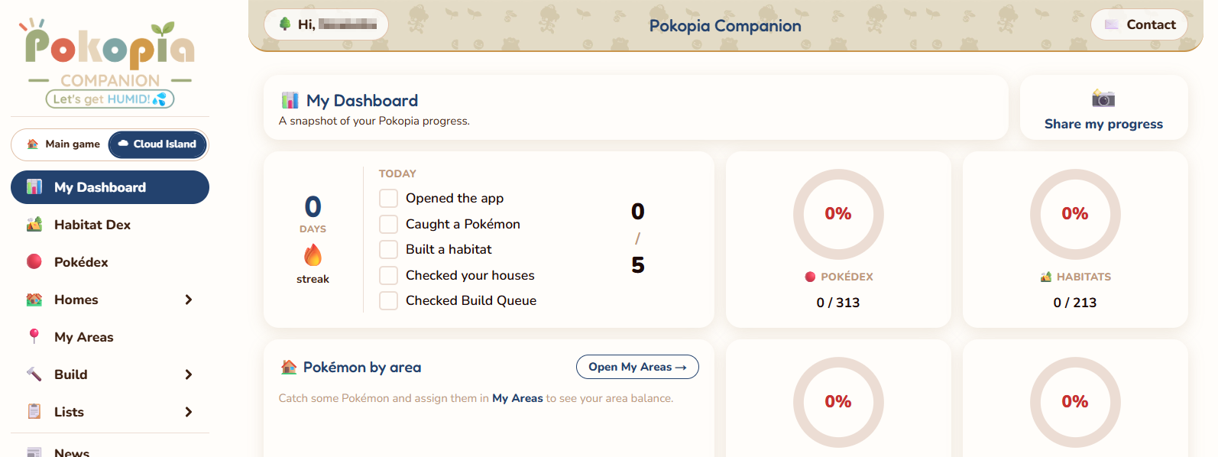The image size is (1218, 457).
Task: Click the red Pokédex ball icon in sidebar
Action: pyautogui.click(x=34, y=262)
